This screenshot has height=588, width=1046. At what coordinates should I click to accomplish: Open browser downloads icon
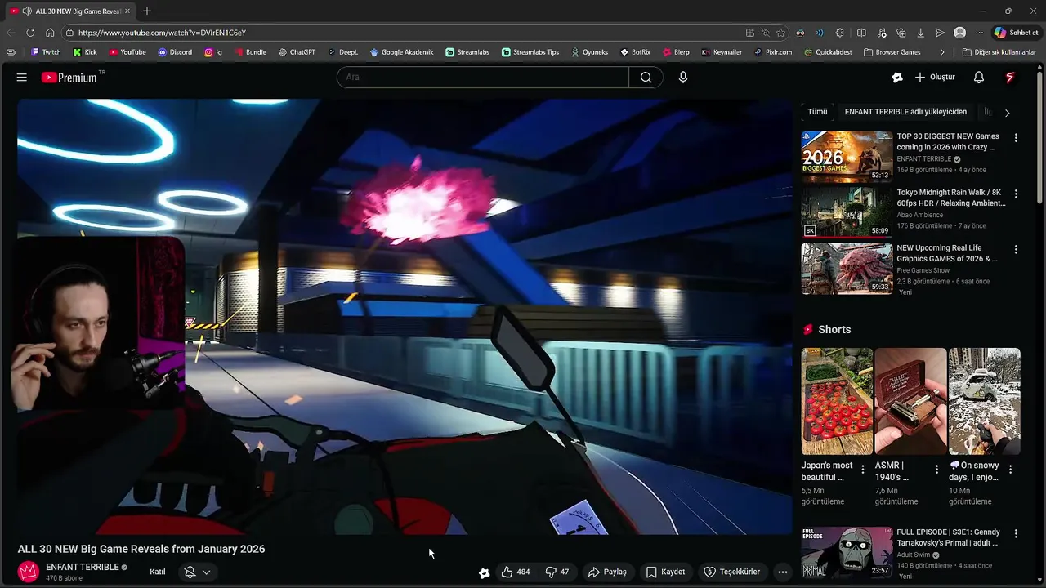coord(920,33)
